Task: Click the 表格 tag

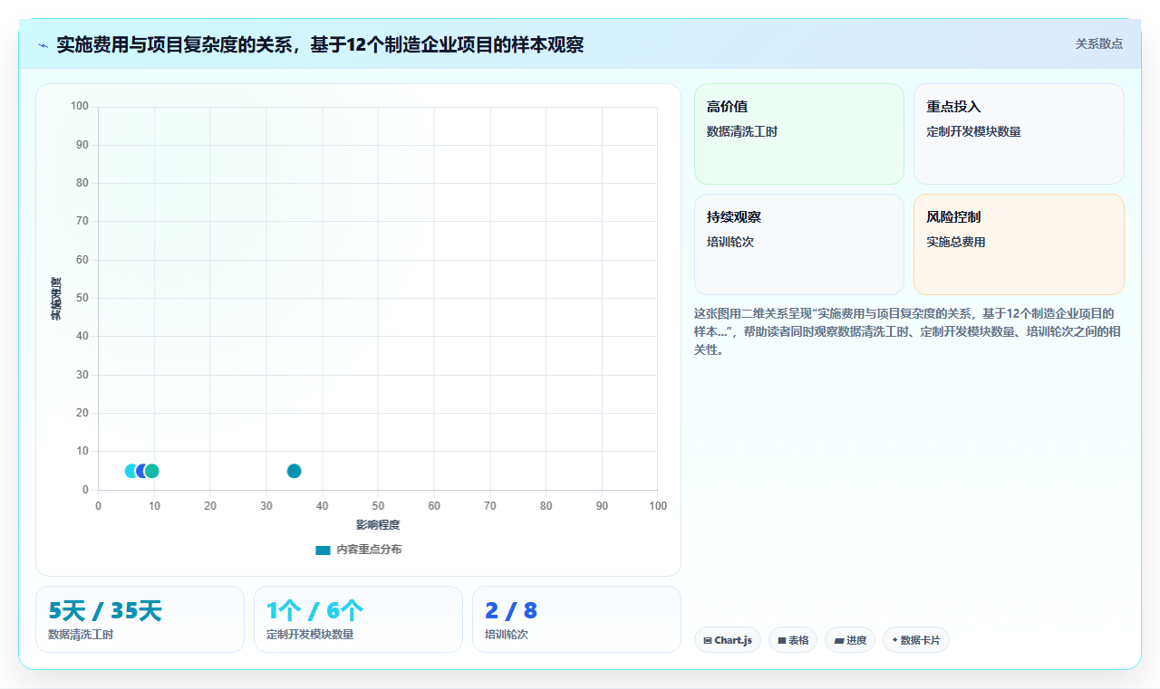Action: click(793, 640)
